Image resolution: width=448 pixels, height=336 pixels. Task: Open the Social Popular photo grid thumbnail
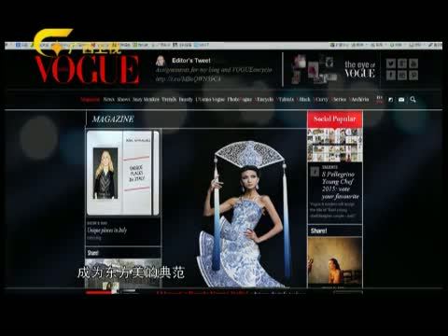tap(335, 145)
